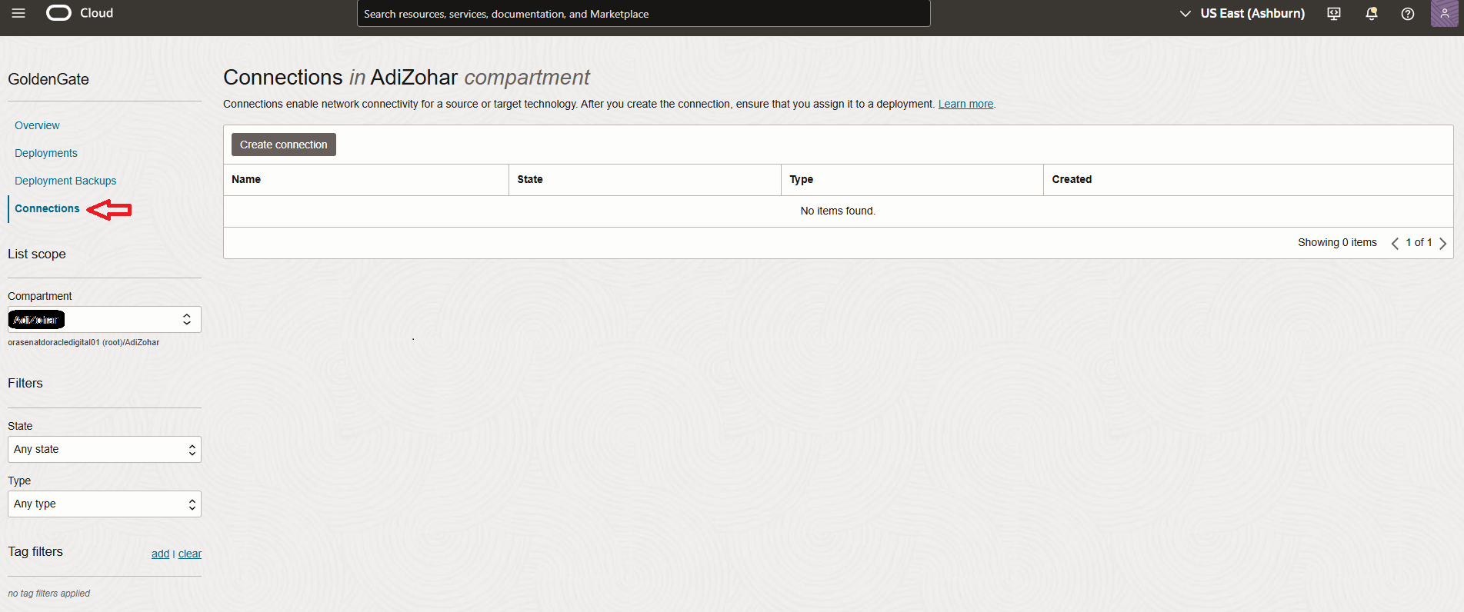Click the 'No items found.' message
1464x612 pixels.
(x=838, y=211)
